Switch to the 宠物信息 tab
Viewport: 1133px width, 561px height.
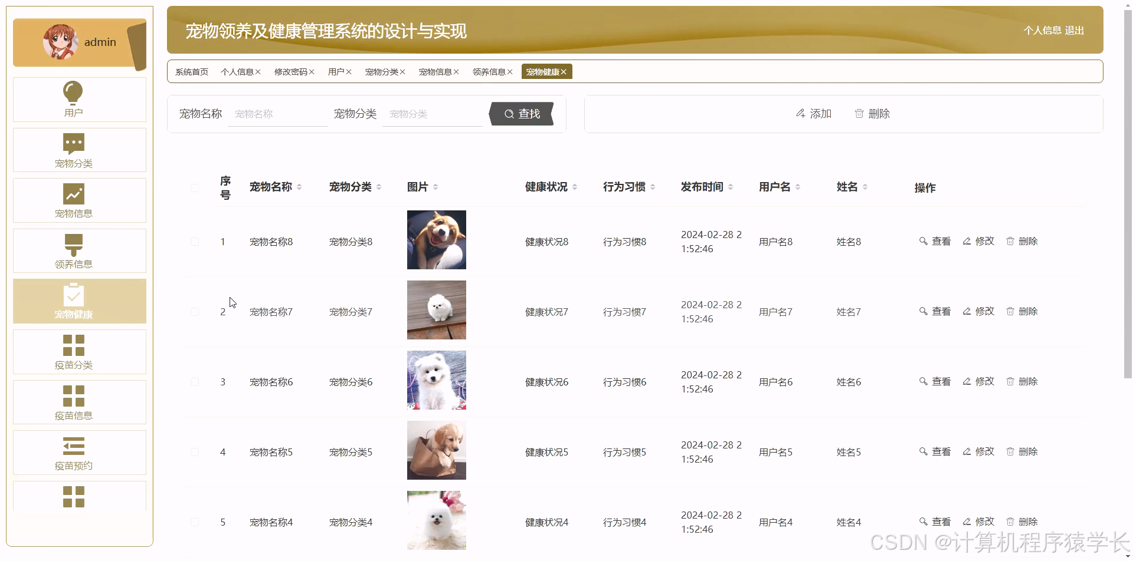click(435, 72)
